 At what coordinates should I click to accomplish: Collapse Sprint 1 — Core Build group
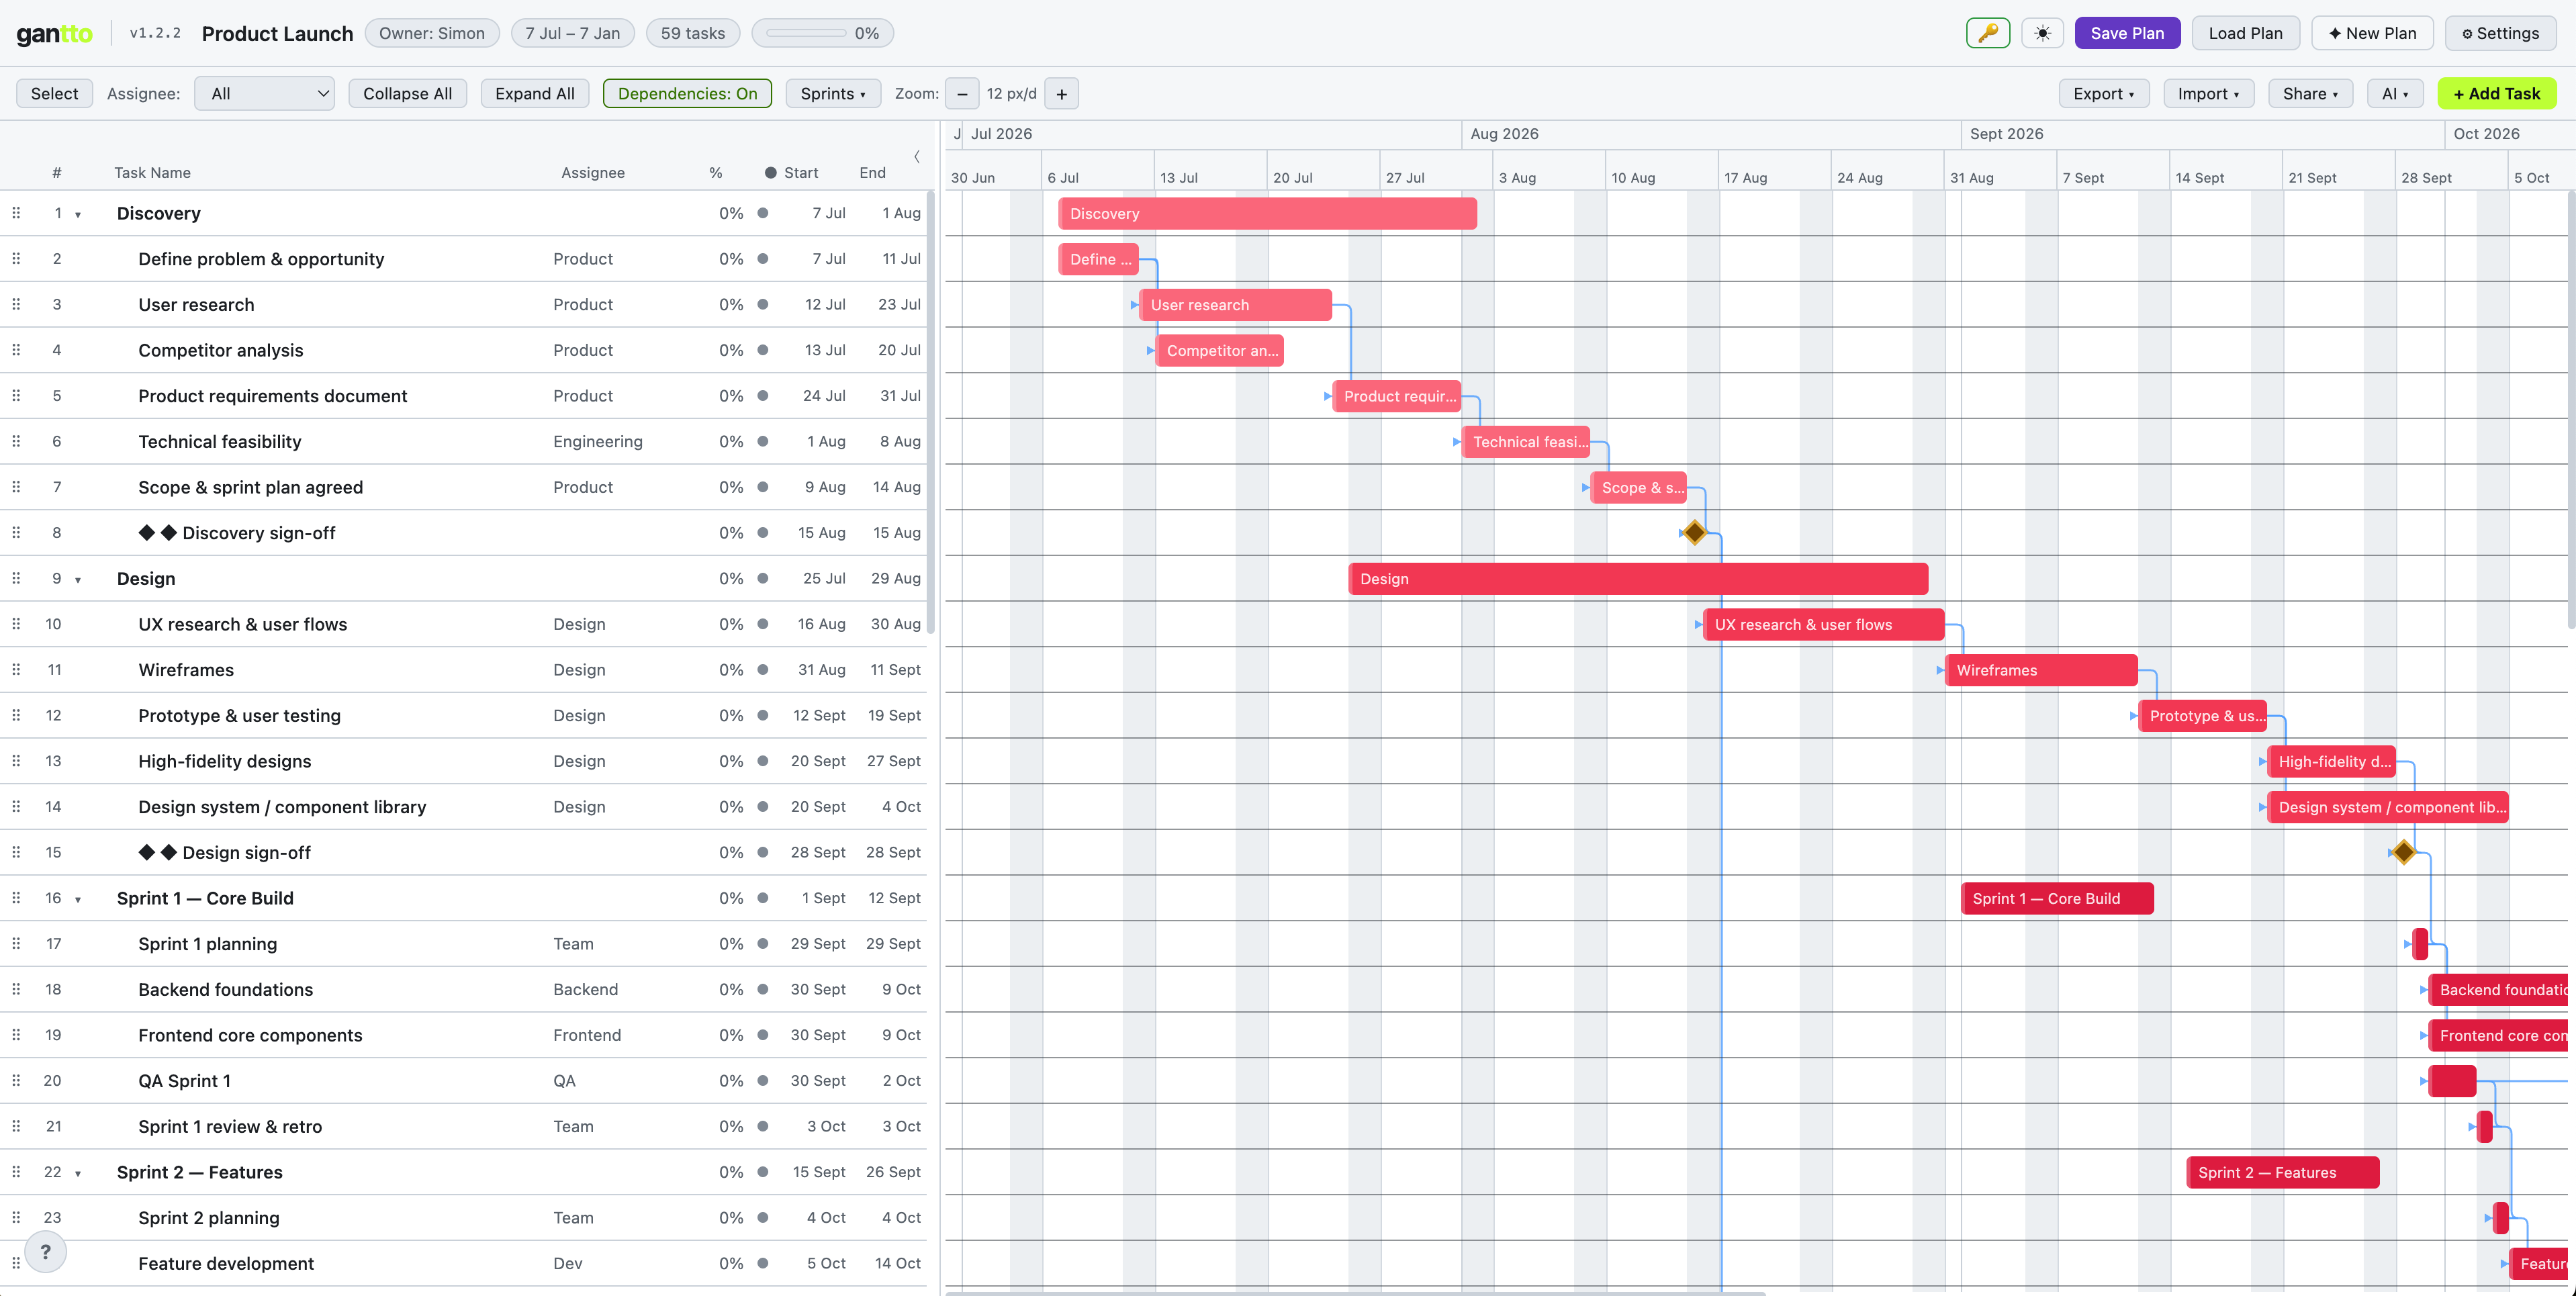pos(78,900)
